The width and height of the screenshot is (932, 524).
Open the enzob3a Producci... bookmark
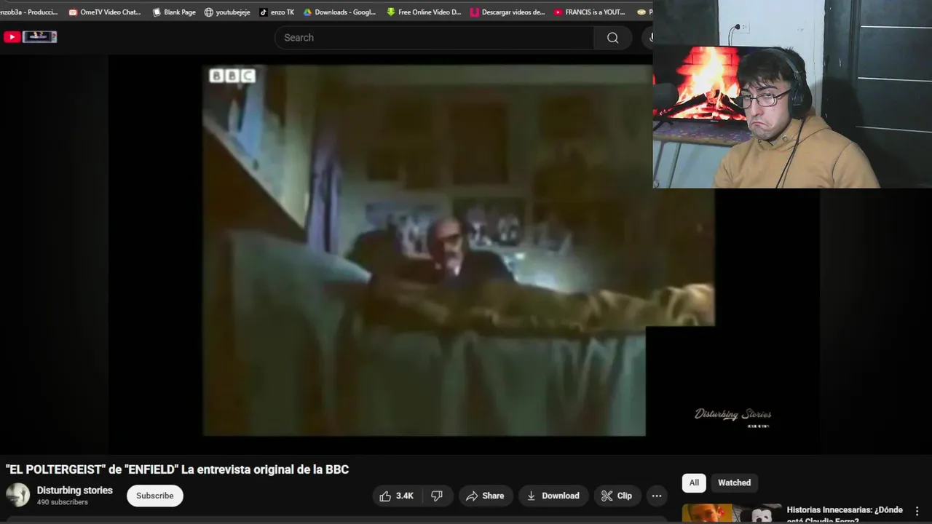[29, 12]
